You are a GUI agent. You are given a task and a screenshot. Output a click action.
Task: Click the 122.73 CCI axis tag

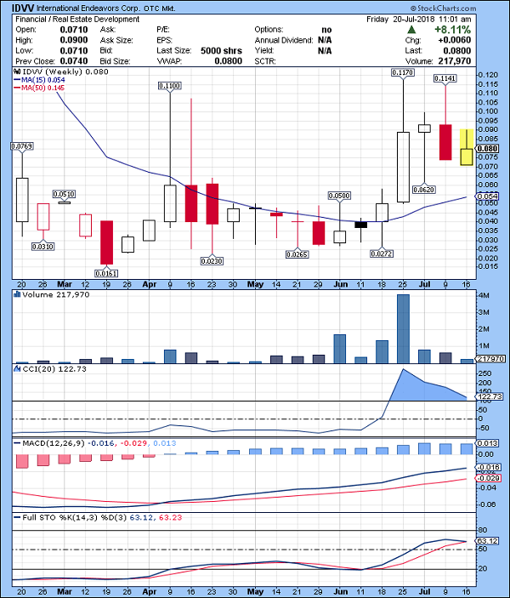[490, 396]
